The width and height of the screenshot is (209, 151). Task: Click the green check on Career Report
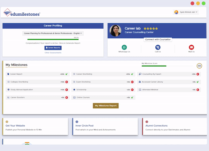pyautogui.click(x=67, y=74)
